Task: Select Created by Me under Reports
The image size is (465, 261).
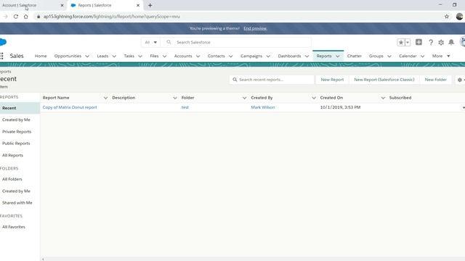Action: [x=16, y=120]
